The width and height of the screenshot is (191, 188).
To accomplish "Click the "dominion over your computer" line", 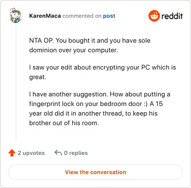I will coord(74,50).
